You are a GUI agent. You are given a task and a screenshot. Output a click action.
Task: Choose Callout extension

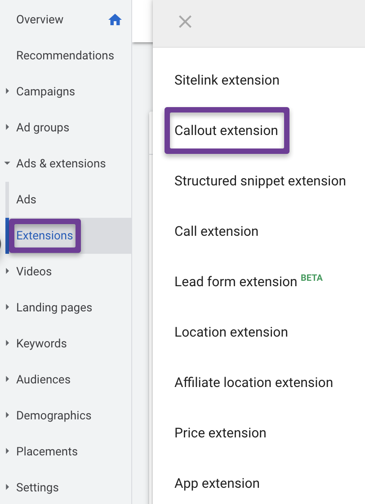(226, 130)
